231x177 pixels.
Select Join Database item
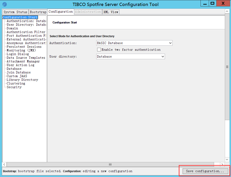tap(19, 72)
